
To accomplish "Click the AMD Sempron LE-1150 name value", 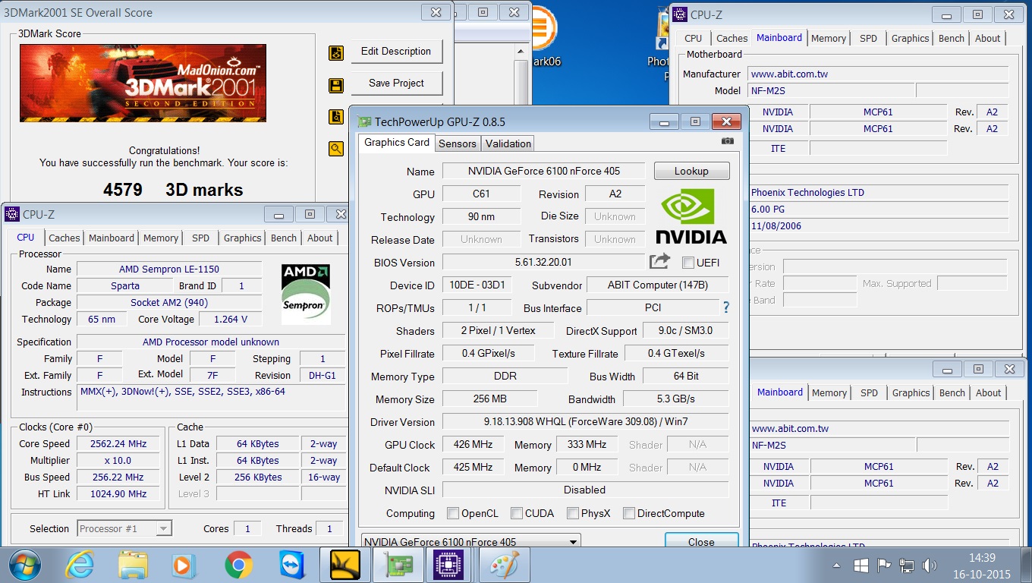I will (169, 269).
